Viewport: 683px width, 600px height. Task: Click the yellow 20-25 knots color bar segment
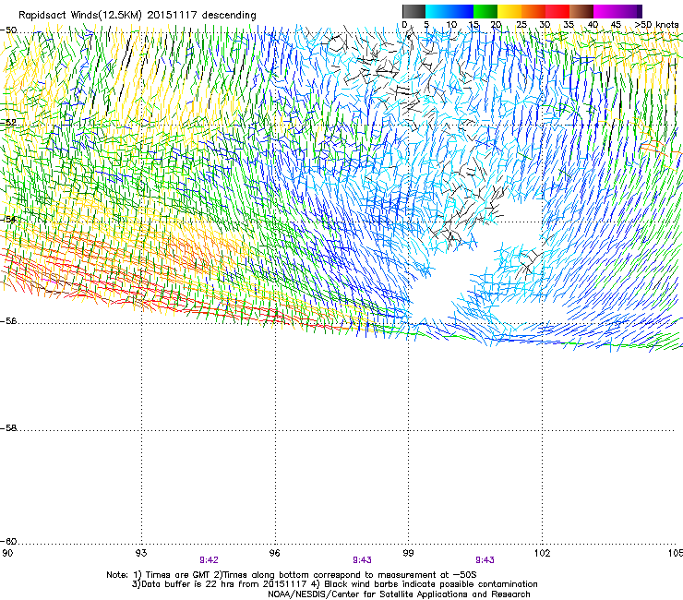click(x=509, y=11)
